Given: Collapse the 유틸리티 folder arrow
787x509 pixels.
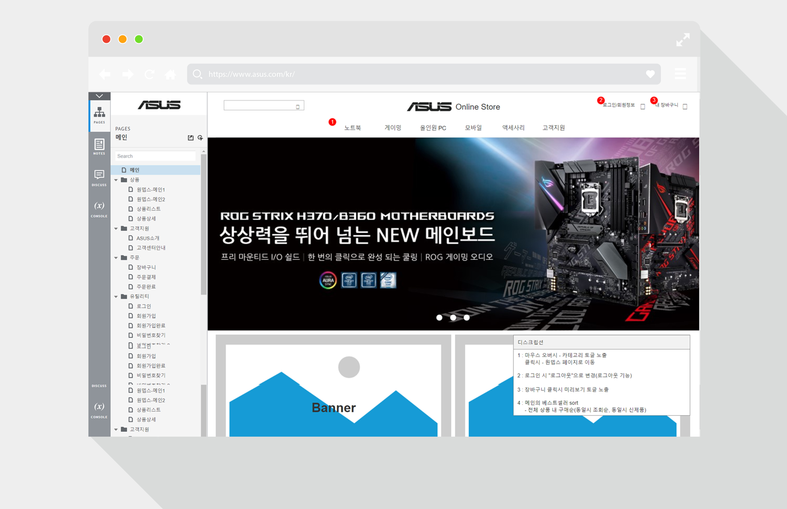Looking at the screenshot, I should tap(116, 297).
